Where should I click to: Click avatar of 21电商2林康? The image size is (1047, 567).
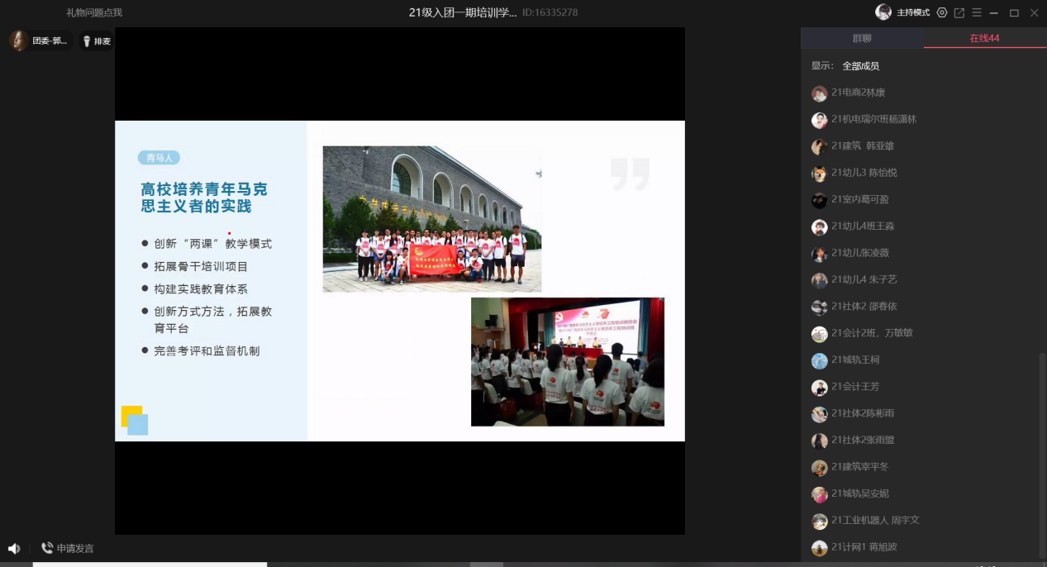click(819, 93)
